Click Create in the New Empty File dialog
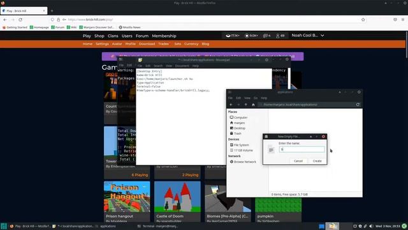Viewport: 408px width, 230px height. click(x=317, y=161)
